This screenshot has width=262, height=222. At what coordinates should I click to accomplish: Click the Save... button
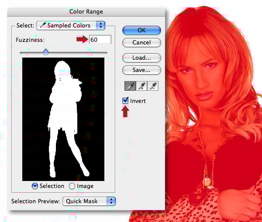tap(141, 70)
